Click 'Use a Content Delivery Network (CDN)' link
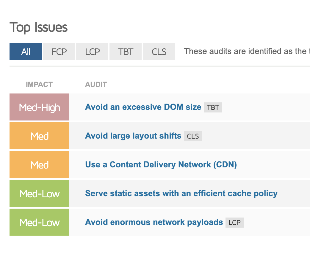310x257 pixels. (x=161, y=165)
